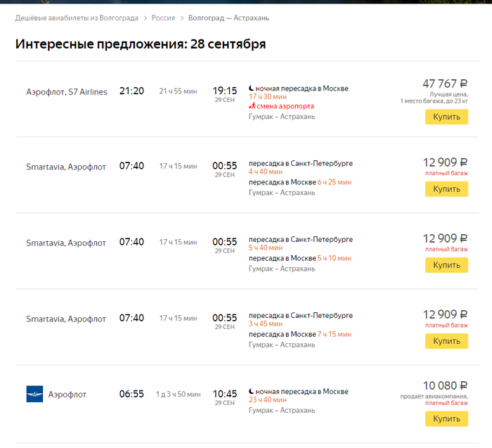Click the red airport change walking icon
Viewport: 492px width, 448px height.
[252, 106]
